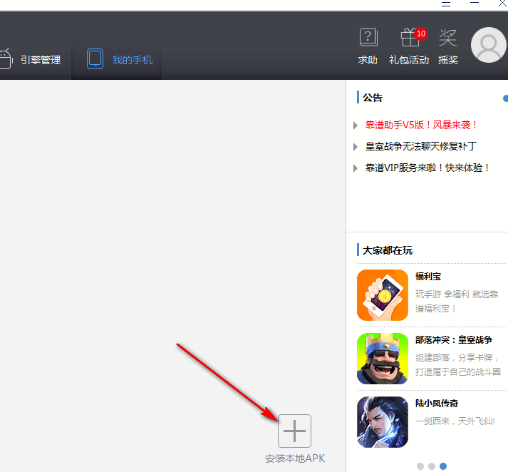Screen dimensions: 508x472
Task: Click the 摇奖 lottery icon
Action: click(448, 38)
